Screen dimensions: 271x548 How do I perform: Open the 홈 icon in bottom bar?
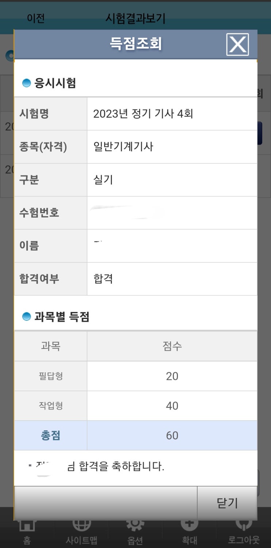click(27, 530)
